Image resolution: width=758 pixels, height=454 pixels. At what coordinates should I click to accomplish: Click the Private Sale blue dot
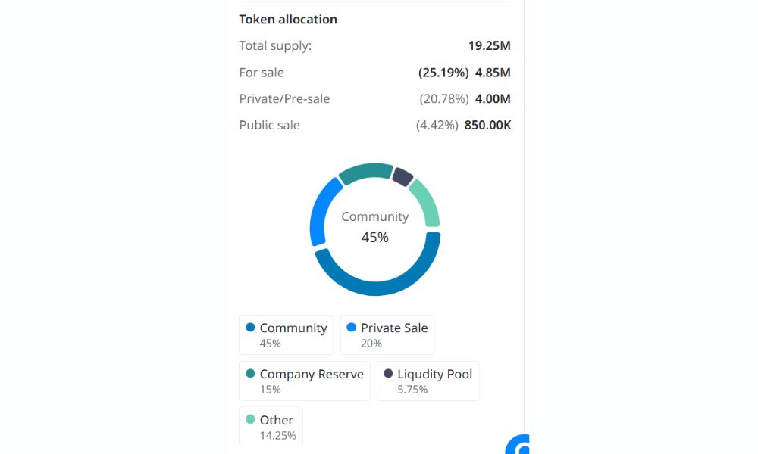coord(351,328)
